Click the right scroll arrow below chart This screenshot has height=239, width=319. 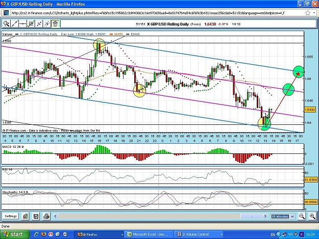265,216
